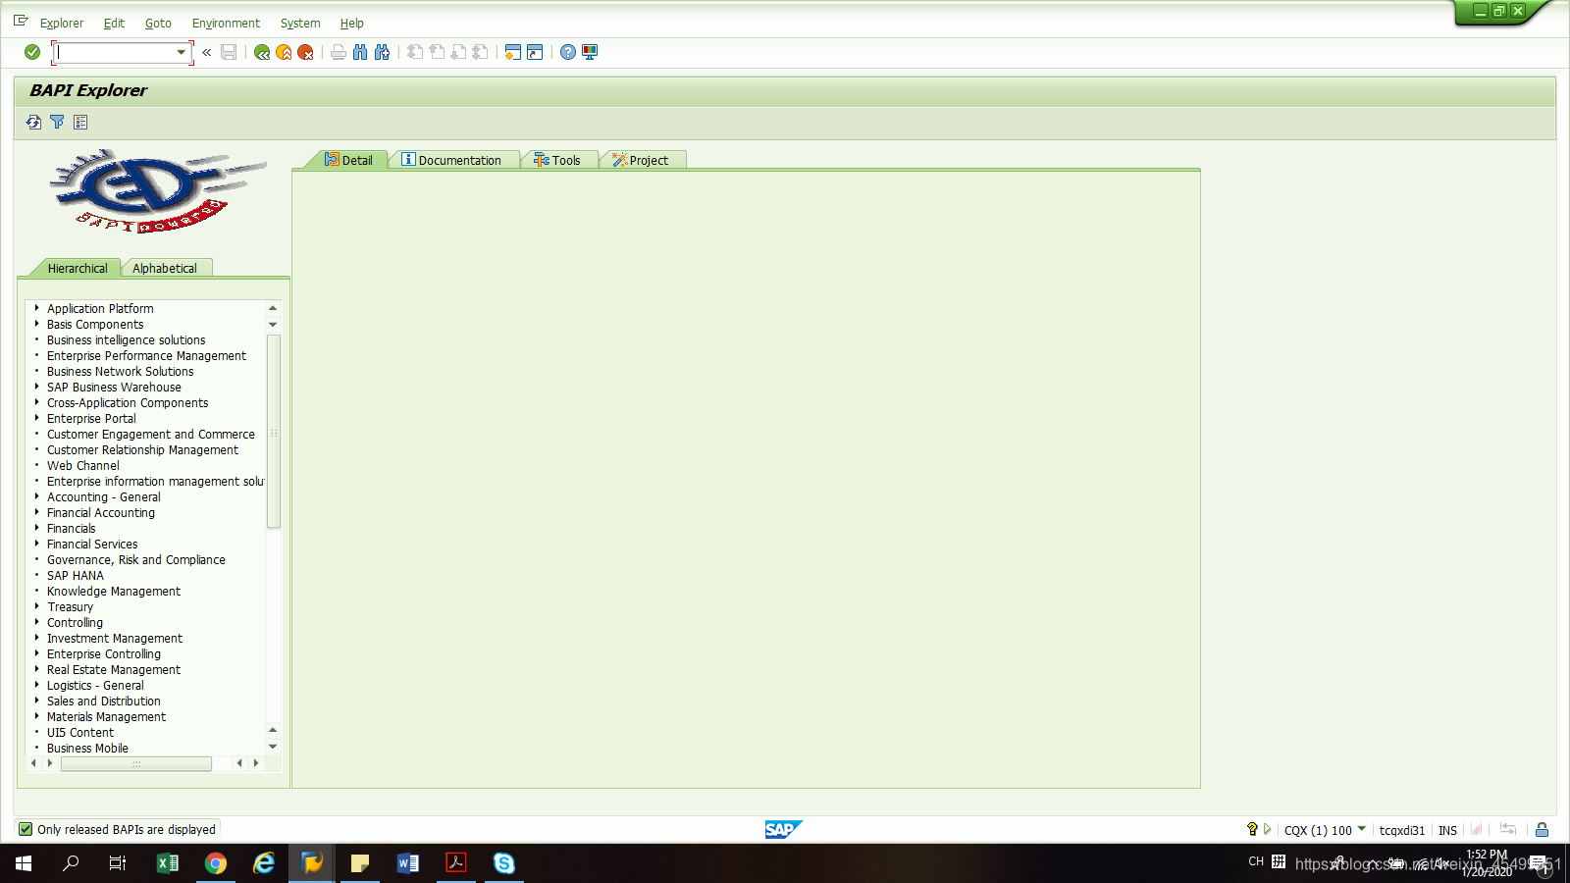
Task: Open the filter settings in BAPI Explorer
Action: point(57,122)
